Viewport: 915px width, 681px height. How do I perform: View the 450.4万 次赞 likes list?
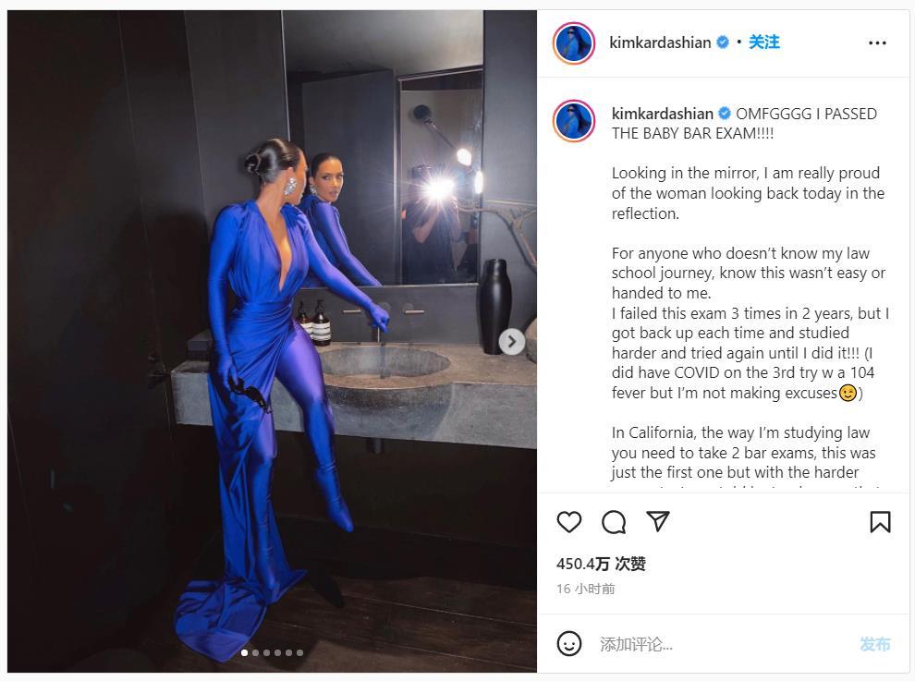click(601, 564)
